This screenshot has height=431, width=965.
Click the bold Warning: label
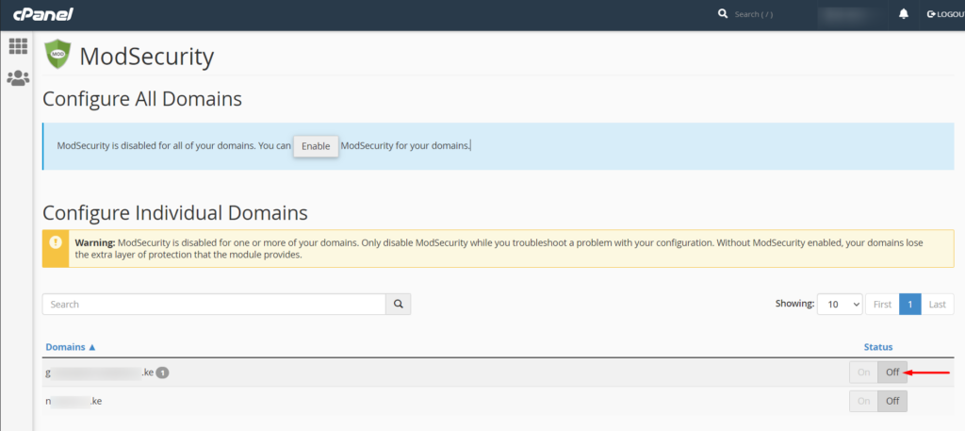pos(95,242)
